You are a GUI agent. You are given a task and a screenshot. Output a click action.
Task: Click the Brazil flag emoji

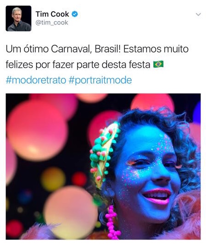pos(159,64)
